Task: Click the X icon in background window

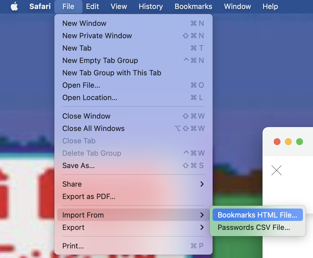Action: 277,170
